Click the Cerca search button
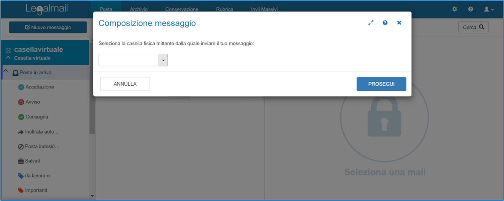The width and height of the screenshot is (504, 201). pyautogui.click(x=473, y=28)
